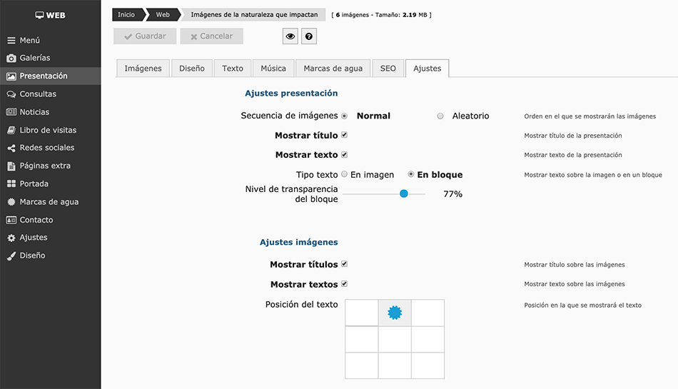Click the eye preview icon button
The image size is (678, 389).
[290, 36]
